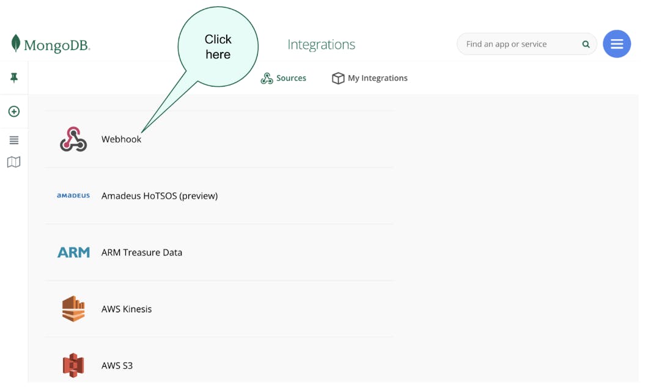Select the Webhook integration label
This screenshot has width=648, height=390.
click(x=121, y=139)
